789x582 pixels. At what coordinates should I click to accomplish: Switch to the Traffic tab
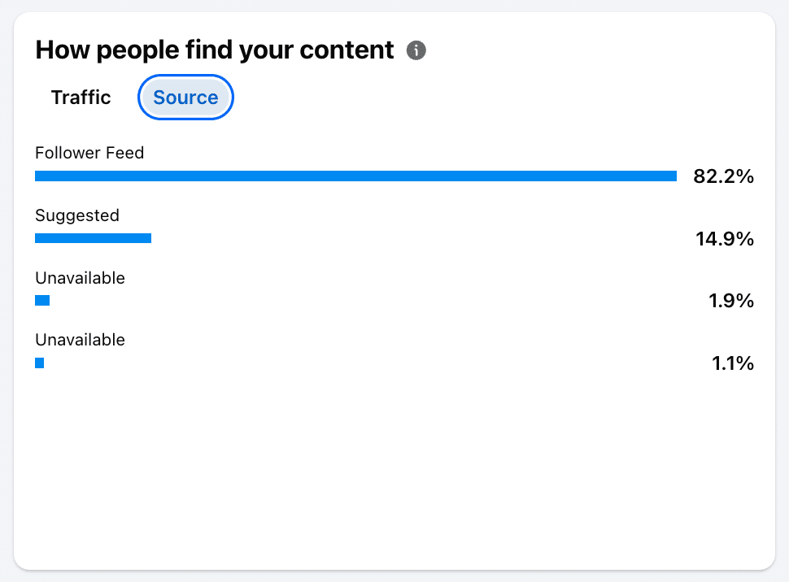pyautogui.click(x=81, y=98)
